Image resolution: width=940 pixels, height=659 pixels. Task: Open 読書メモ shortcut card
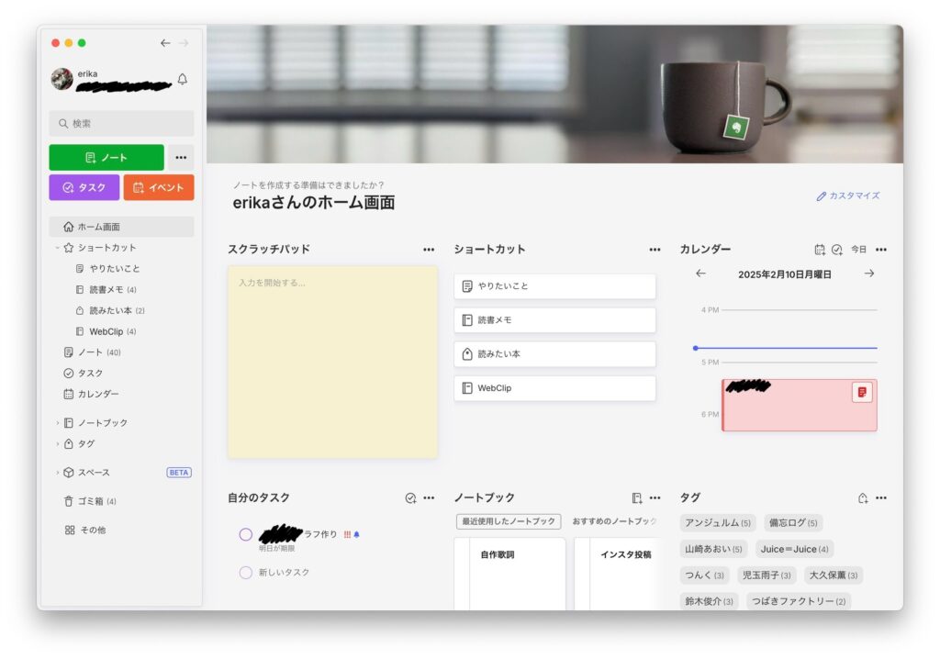[x=555, y=320]
